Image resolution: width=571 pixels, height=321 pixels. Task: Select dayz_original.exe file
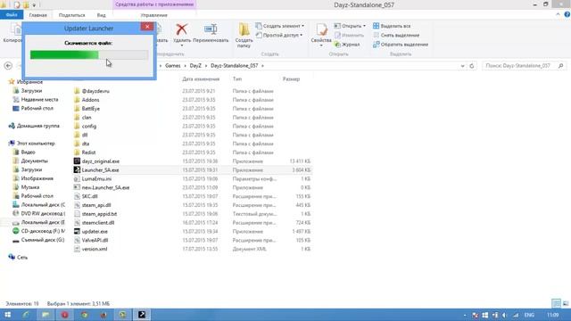point(101,161)
